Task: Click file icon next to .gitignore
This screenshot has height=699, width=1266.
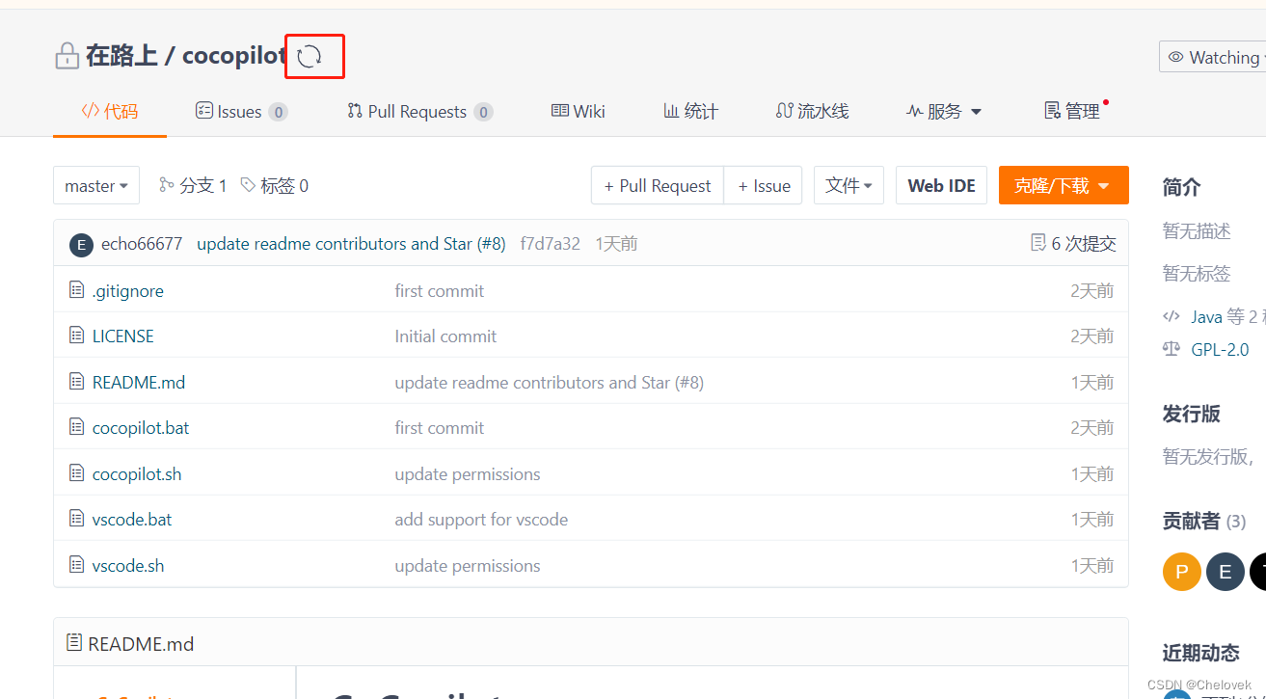Action: point(77,290)
